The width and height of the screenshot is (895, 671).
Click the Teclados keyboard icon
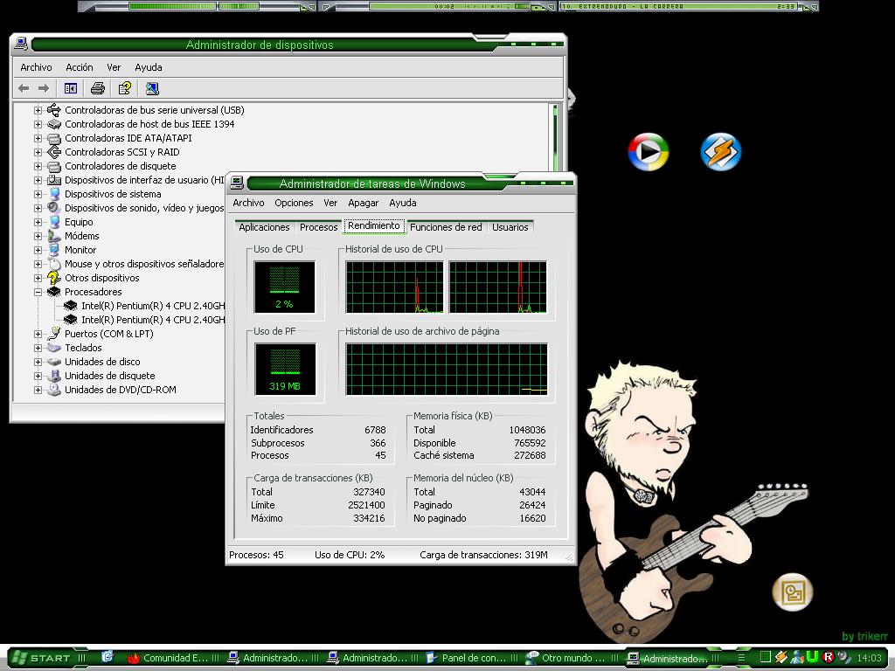pyautogui.click(x=54, y=348)
